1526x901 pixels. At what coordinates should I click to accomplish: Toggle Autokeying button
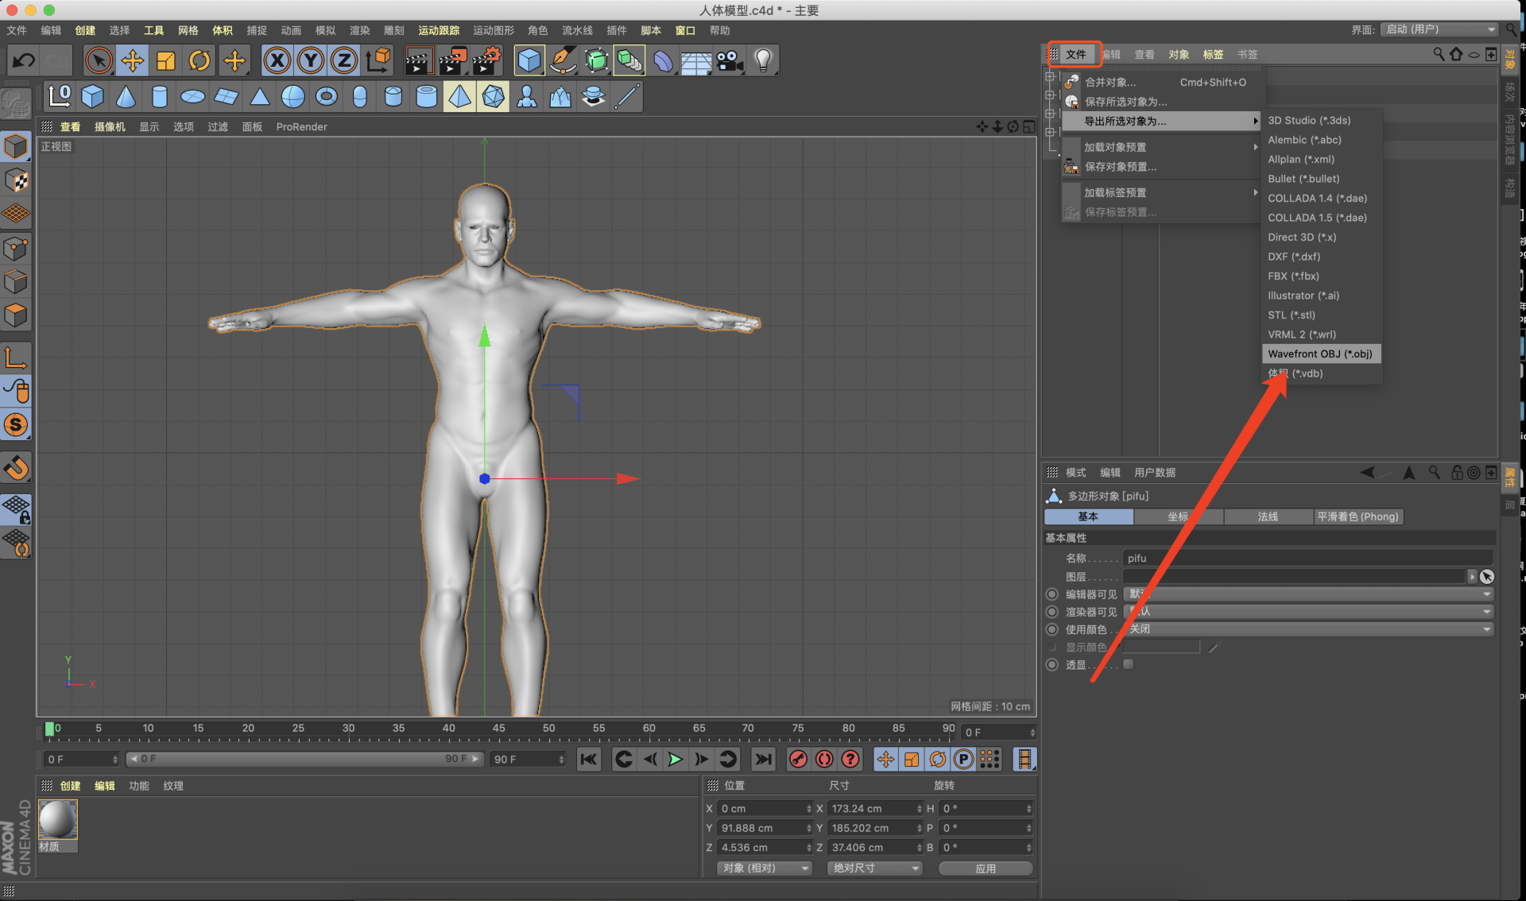click(824, 760)
